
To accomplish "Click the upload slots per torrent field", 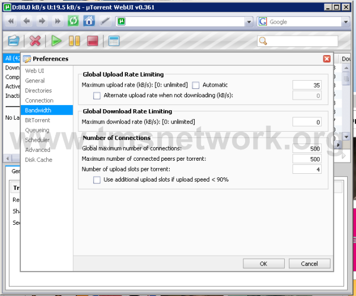I will click(x=307, y=169).
